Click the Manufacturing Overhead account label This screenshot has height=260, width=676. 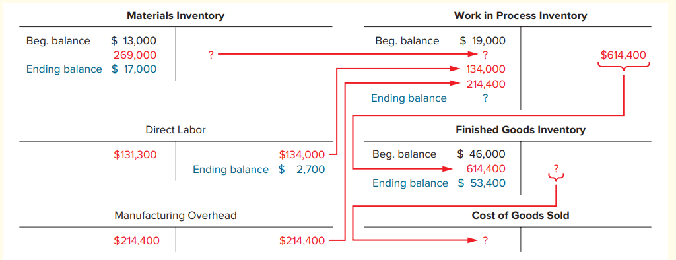click(x=176, y=215)
